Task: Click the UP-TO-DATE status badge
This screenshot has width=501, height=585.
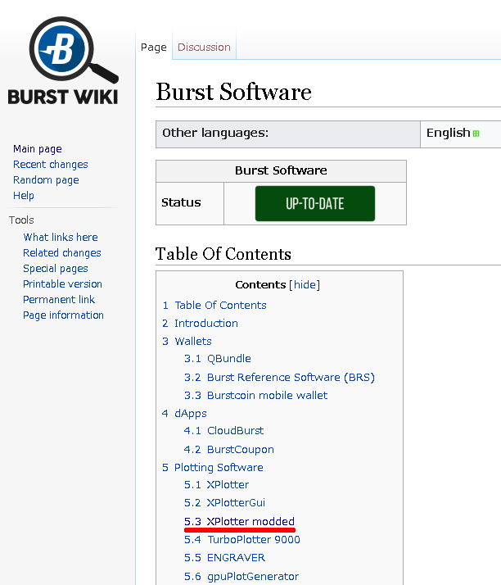Action: pyautogui.click(x=314, y=204)
